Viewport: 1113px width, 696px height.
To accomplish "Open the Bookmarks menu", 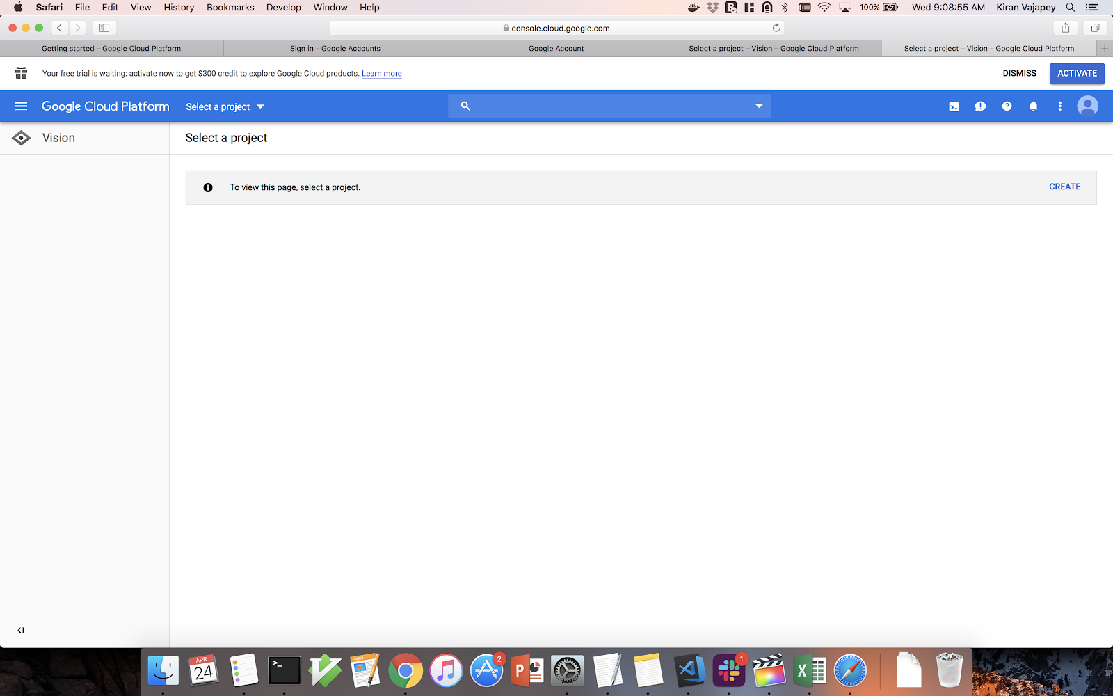I will point(230,8).
